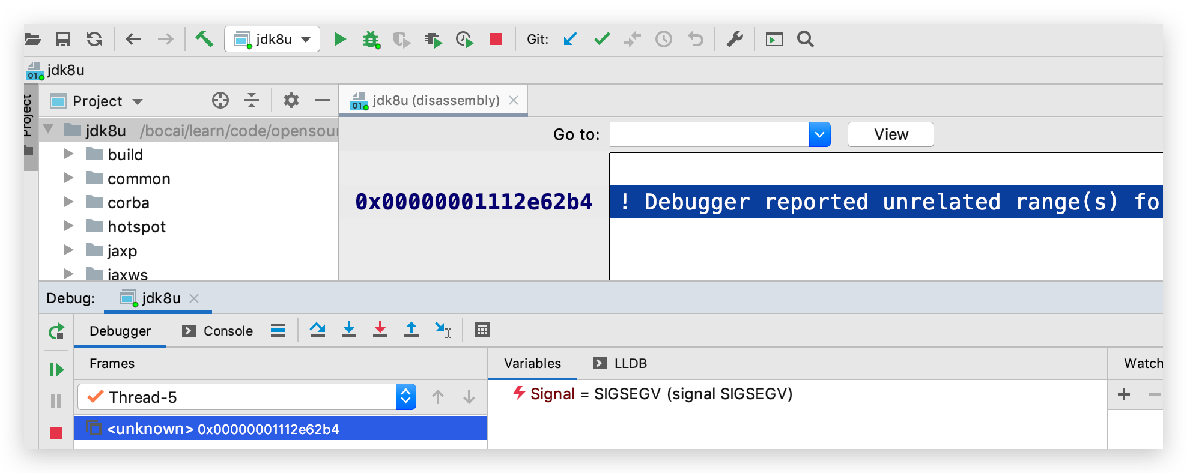This screenshot has width=1187, height=473.
Task: Stop the process with the red square in the top toolbar
Action: coord(496,40)
